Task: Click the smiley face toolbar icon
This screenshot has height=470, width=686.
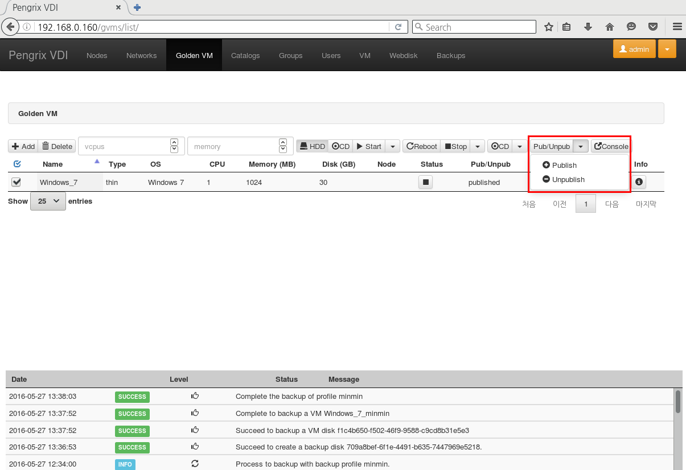Action: click(x=631, y=27)
